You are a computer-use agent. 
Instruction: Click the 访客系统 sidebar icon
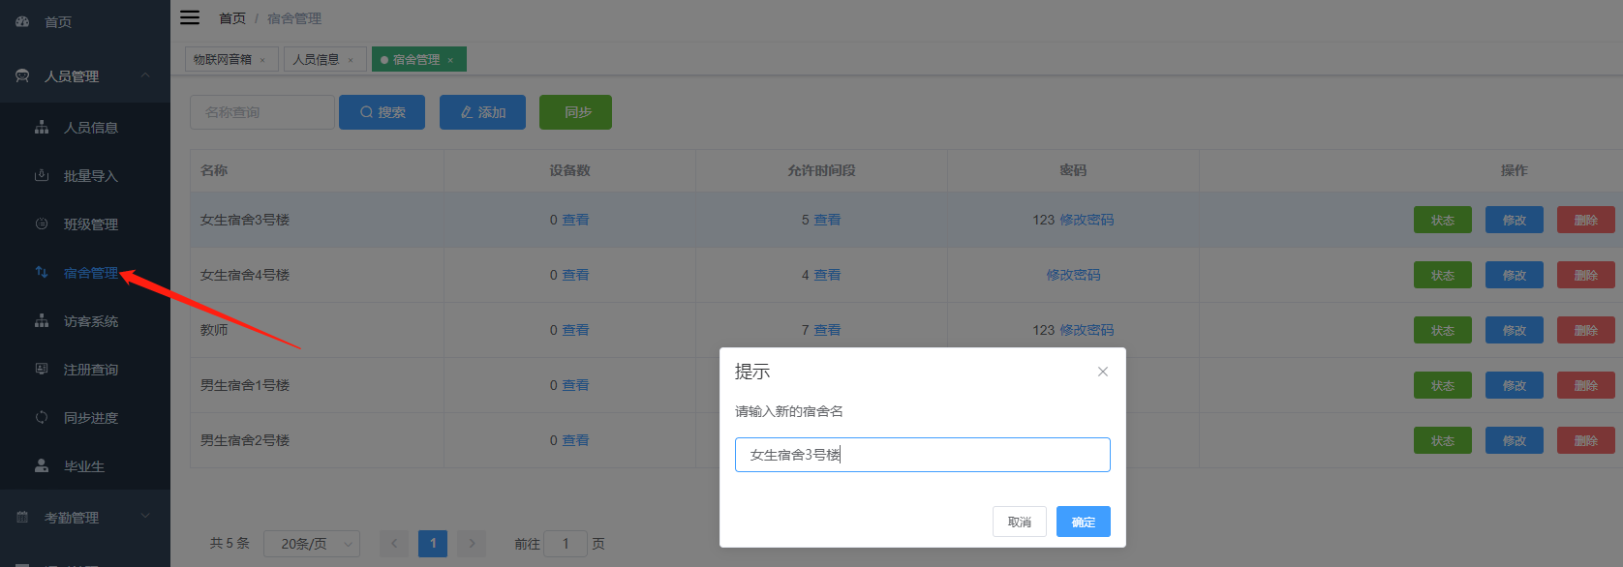42,320
